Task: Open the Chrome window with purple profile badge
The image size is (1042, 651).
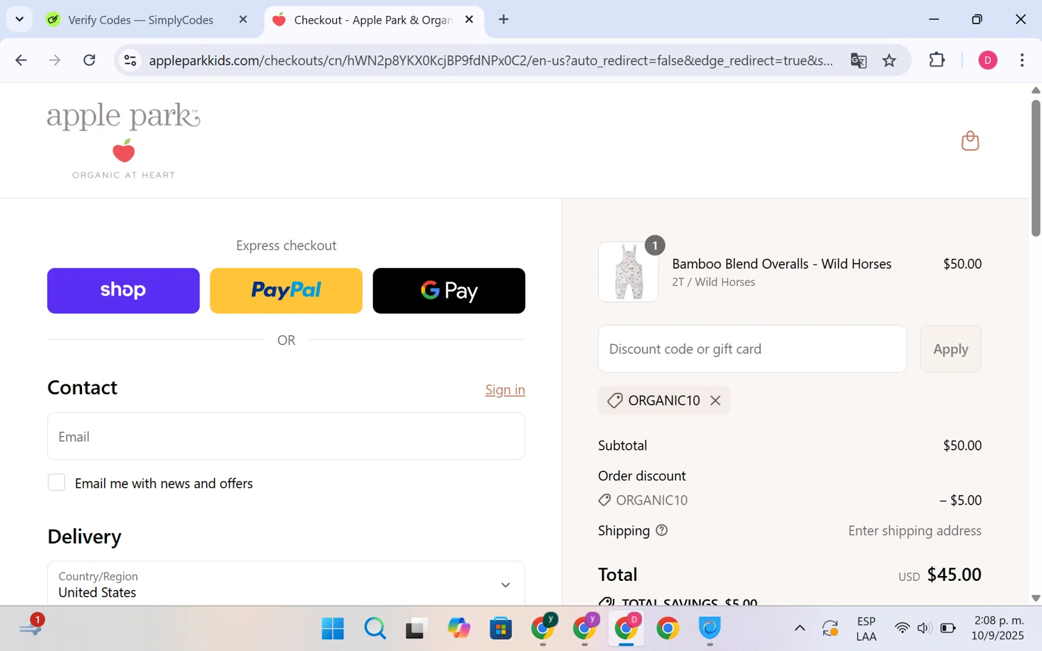Action: pos(585,627)
